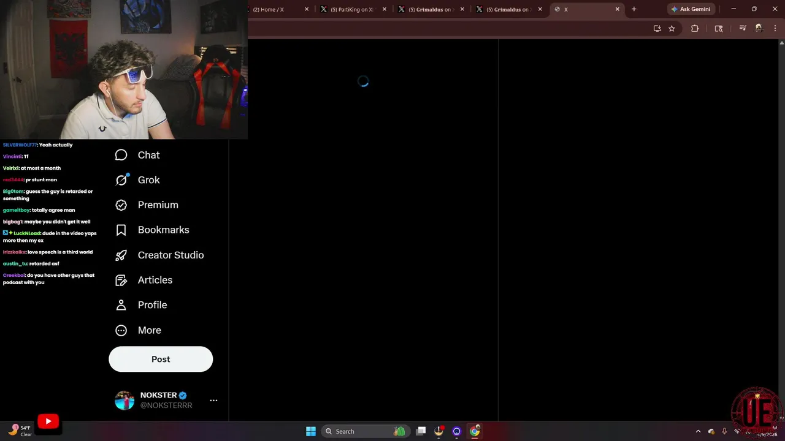Click the install app icon in toolbar

click(x=657, y=28)
